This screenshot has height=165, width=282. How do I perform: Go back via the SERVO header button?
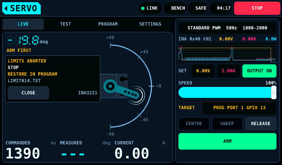click(21, 8)
